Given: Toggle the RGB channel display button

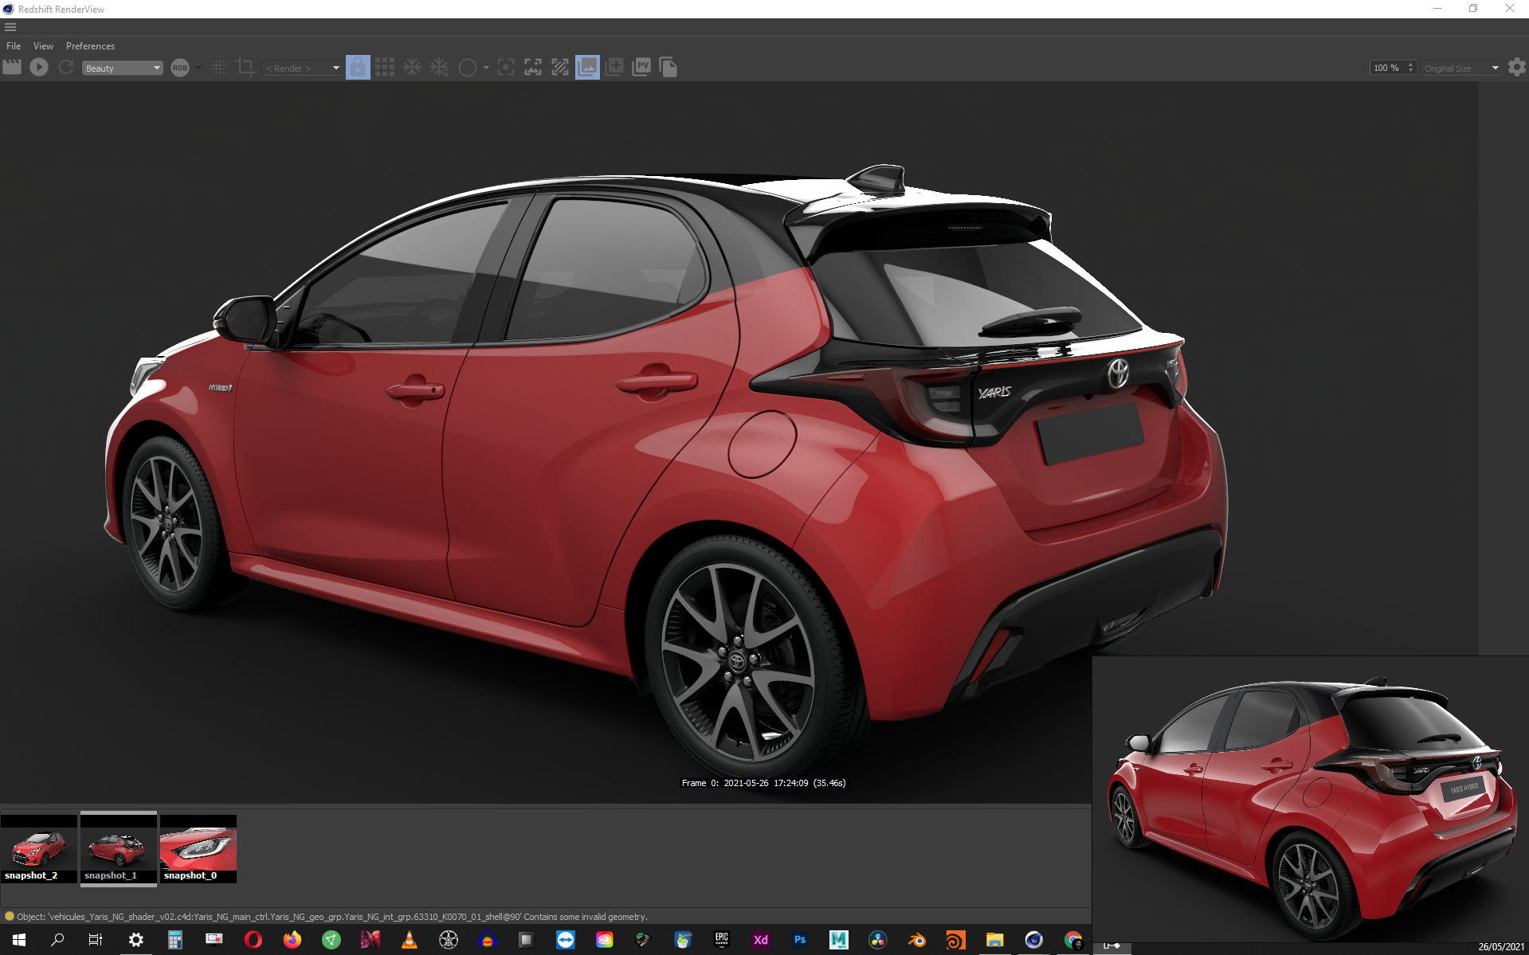Looking at the screenshot, I should [180, 68].
